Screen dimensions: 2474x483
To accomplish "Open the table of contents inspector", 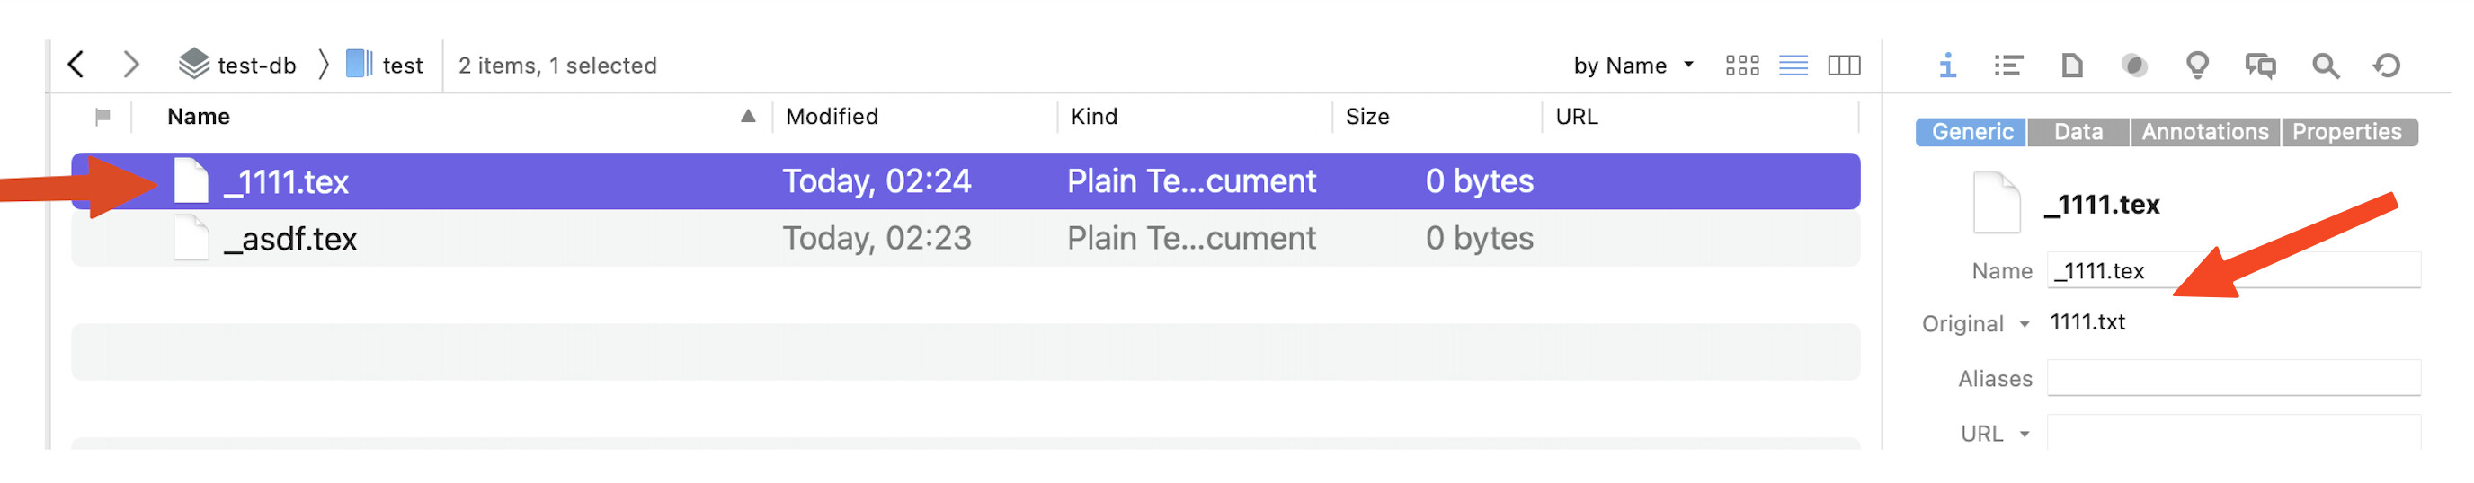I will pyautogui.click(x=2007, y=66).
